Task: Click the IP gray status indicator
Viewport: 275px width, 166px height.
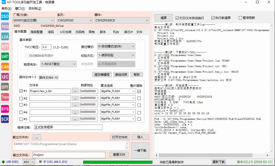Action: (40, 162)
